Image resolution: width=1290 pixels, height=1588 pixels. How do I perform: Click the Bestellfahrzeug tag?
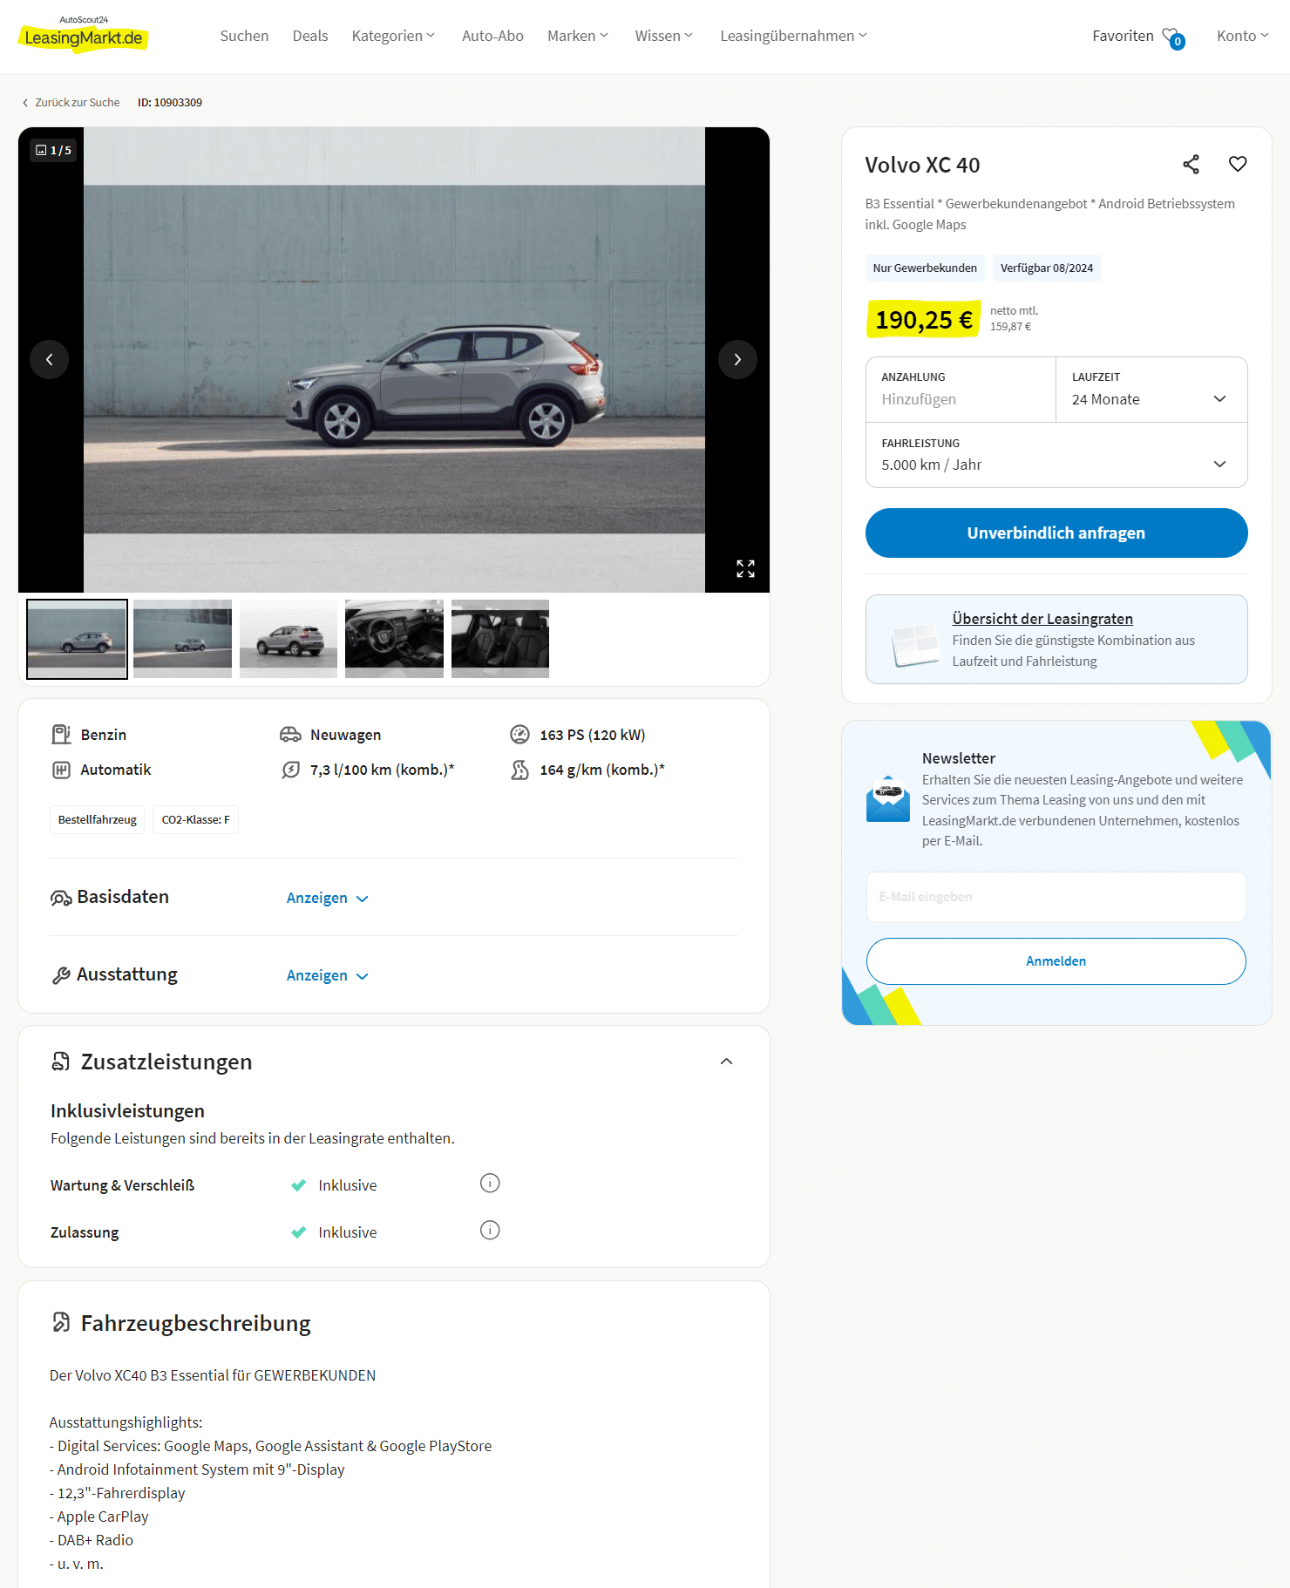pos(98,819)
